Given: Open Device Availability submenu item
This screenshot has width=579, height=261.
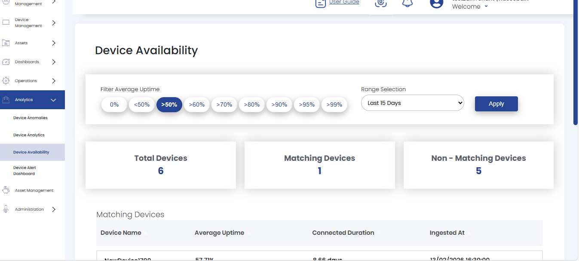Looking at the screenshot, I should [x=31, y=152].
